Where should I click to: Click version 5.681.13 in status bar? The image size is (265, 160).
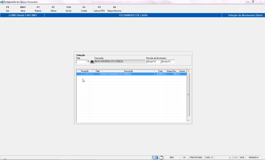tap(209, 157)
